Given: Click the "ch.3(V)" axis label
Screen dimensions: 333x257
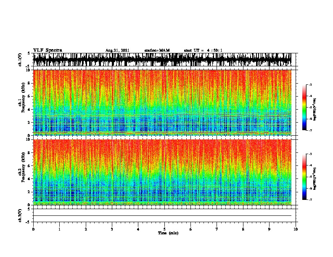Looking at the screenshot, I should tap(20, 215).
